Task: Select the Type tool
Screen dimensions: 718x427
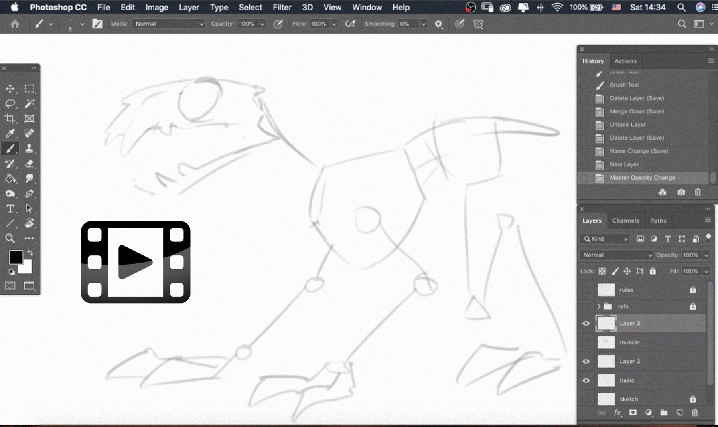Action: click(x=10, y=208)
